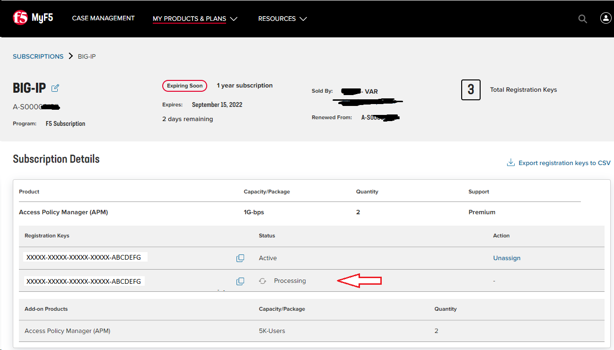Expand the MY PRODUCTS & PLANS dropdown chevron
This screenshot has width=614, height=350.
coord(234,19)
